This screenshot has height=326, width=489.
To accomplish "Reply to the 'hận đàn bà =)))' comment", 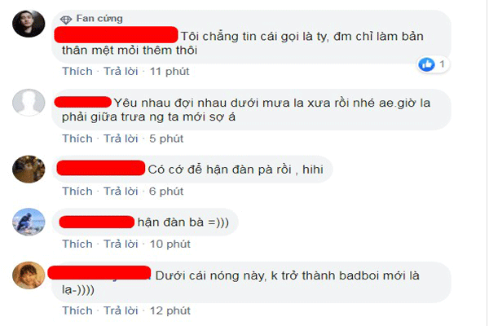I will pyautogui.click(x=121, y=244).
